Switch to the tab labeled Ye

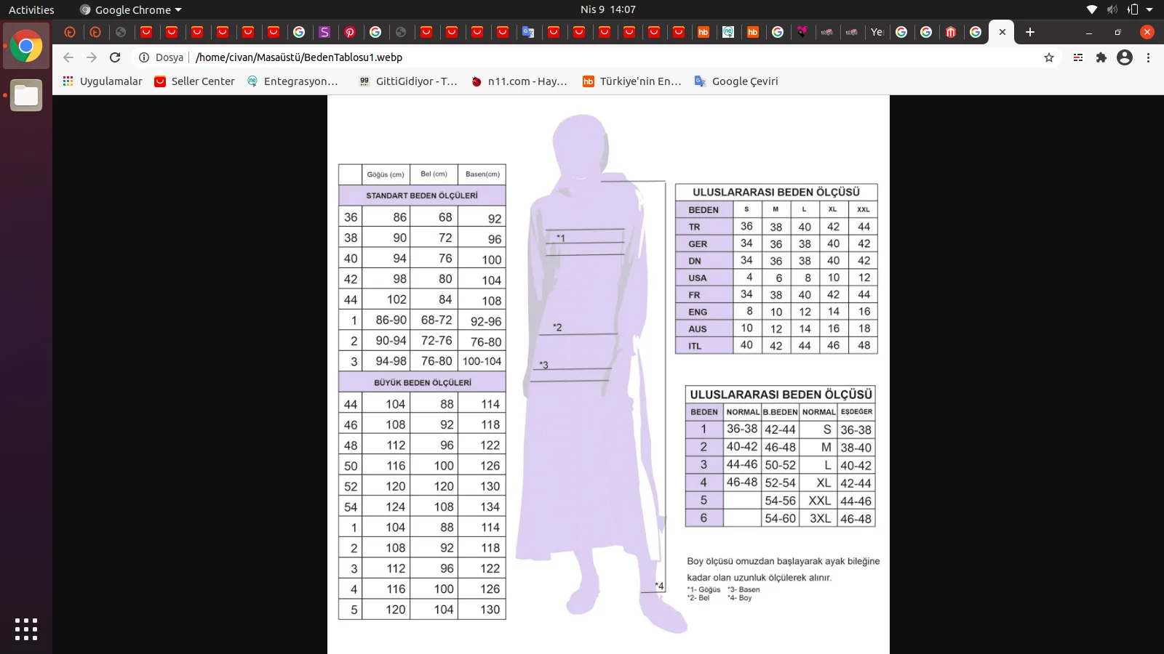pyautogui.click(x=877, y=32)
